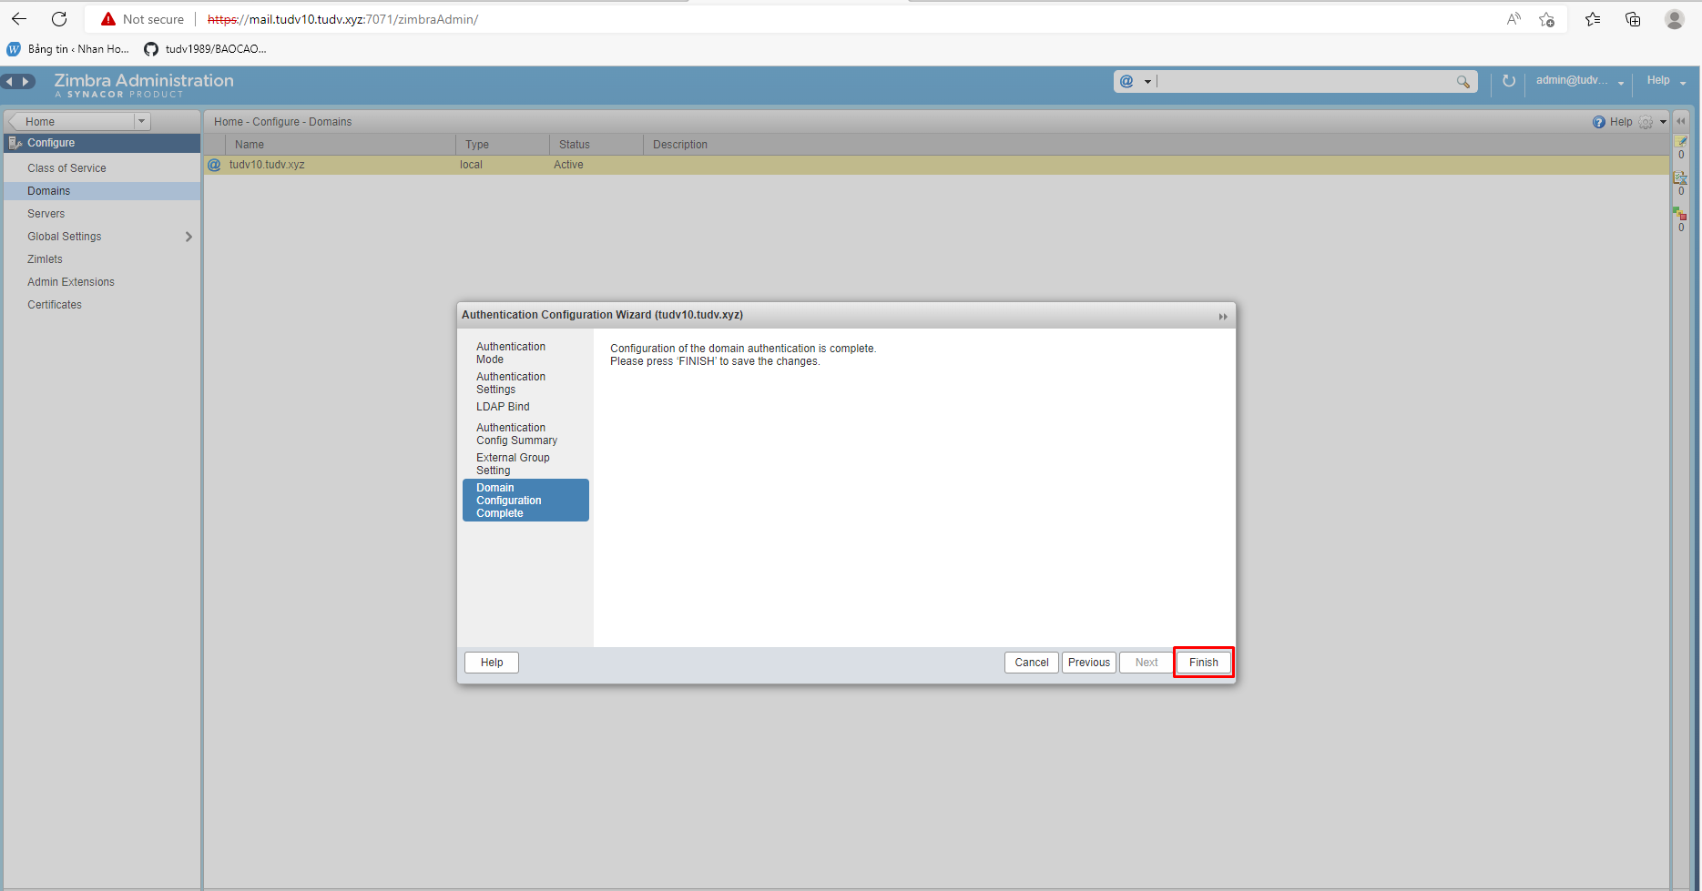Collapse the right panel with double-arrow control

(1682, 120)
